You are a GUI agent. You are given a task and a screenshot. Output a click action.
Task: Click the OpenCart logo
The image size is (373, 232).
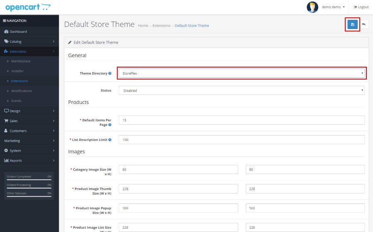(28, 7)
